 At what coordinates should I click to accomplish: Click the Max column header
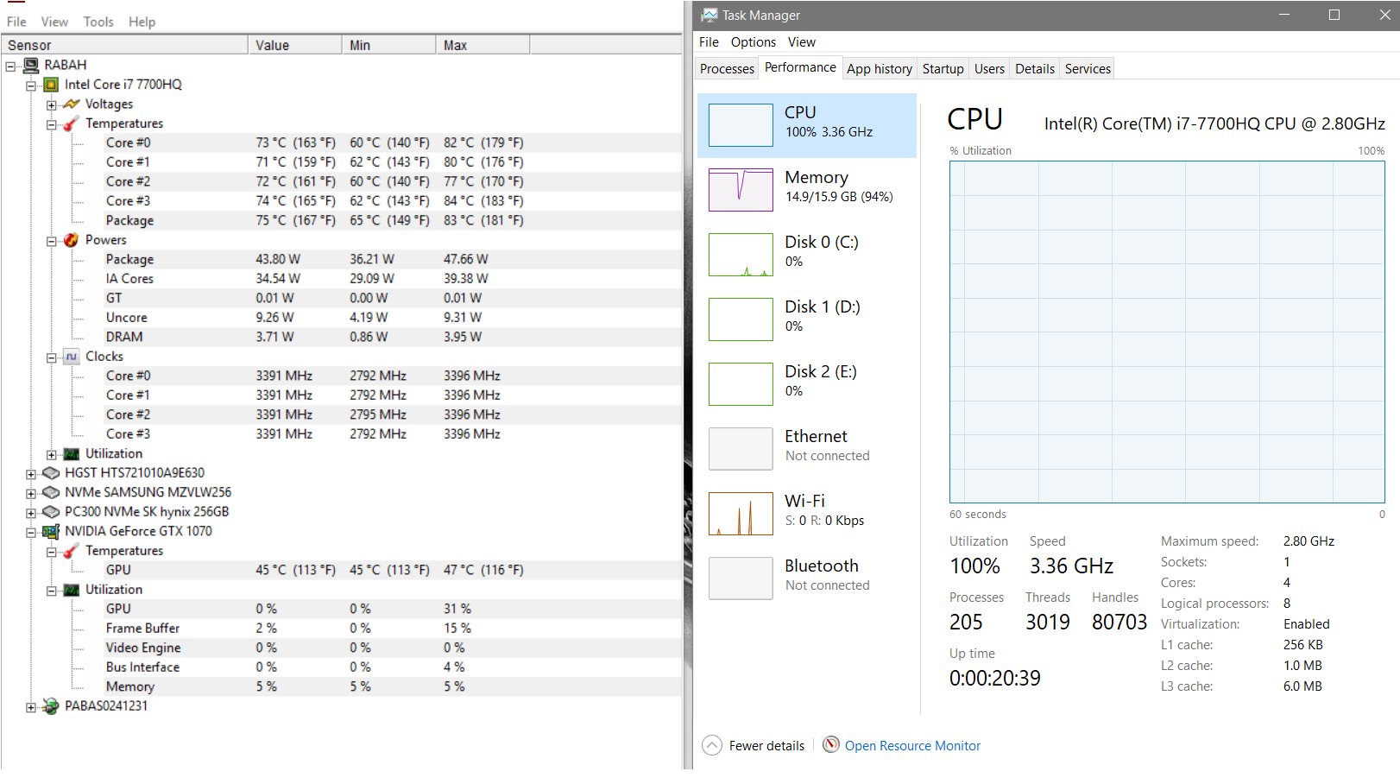tap(483, 45)
